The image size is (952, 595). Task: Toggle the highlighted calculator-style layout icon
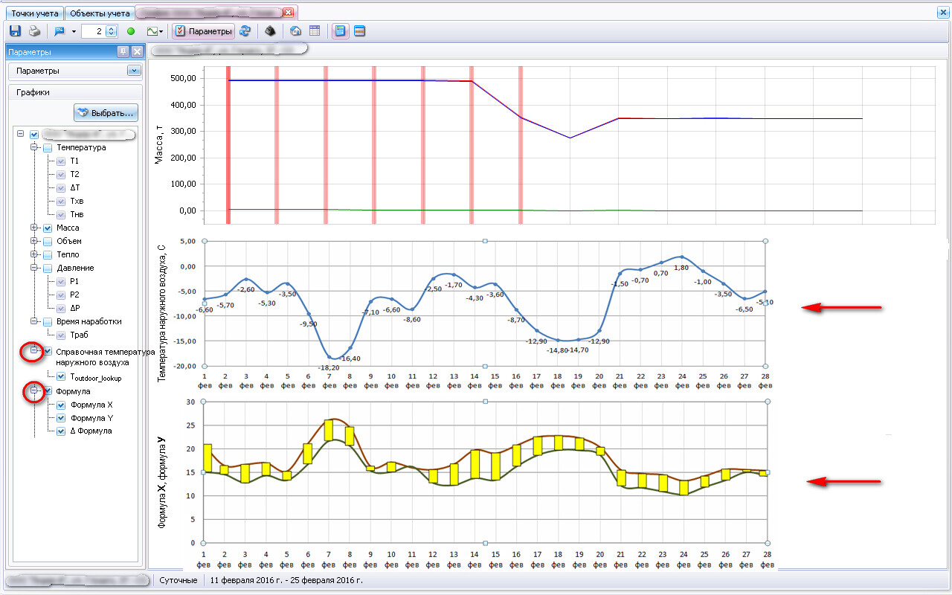pyautogui.click(x=340, y=31)
